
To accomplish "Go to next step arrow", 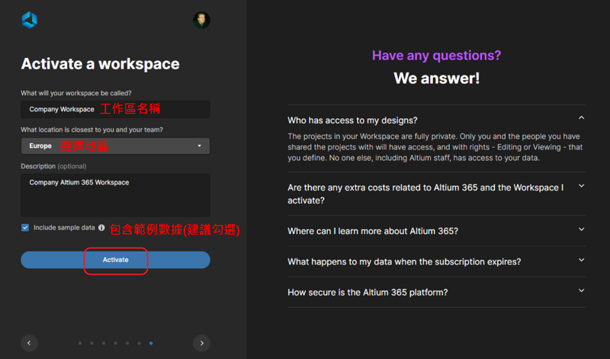I will point(201,343).
